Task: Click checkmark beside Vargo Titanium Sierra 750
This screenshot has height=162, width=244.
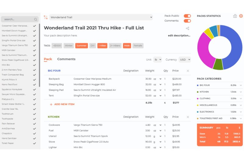Action: click(34, 45)
